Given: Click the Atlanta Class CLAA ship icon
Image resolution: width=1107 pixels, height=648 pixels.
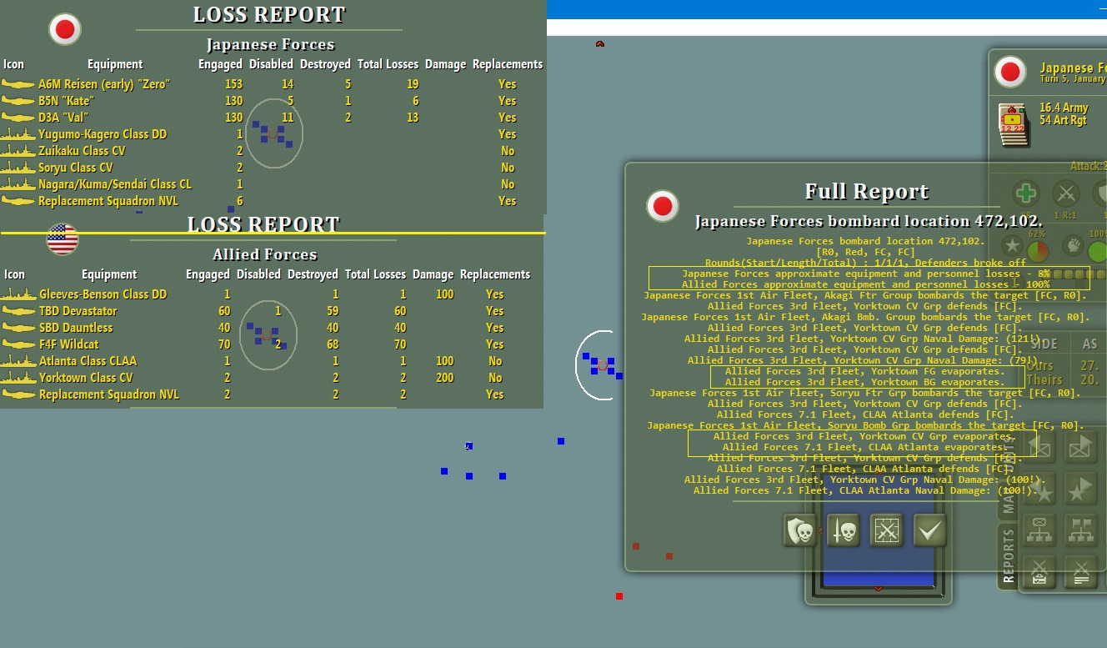Looking at the screenshot, I should click(18, 361).
